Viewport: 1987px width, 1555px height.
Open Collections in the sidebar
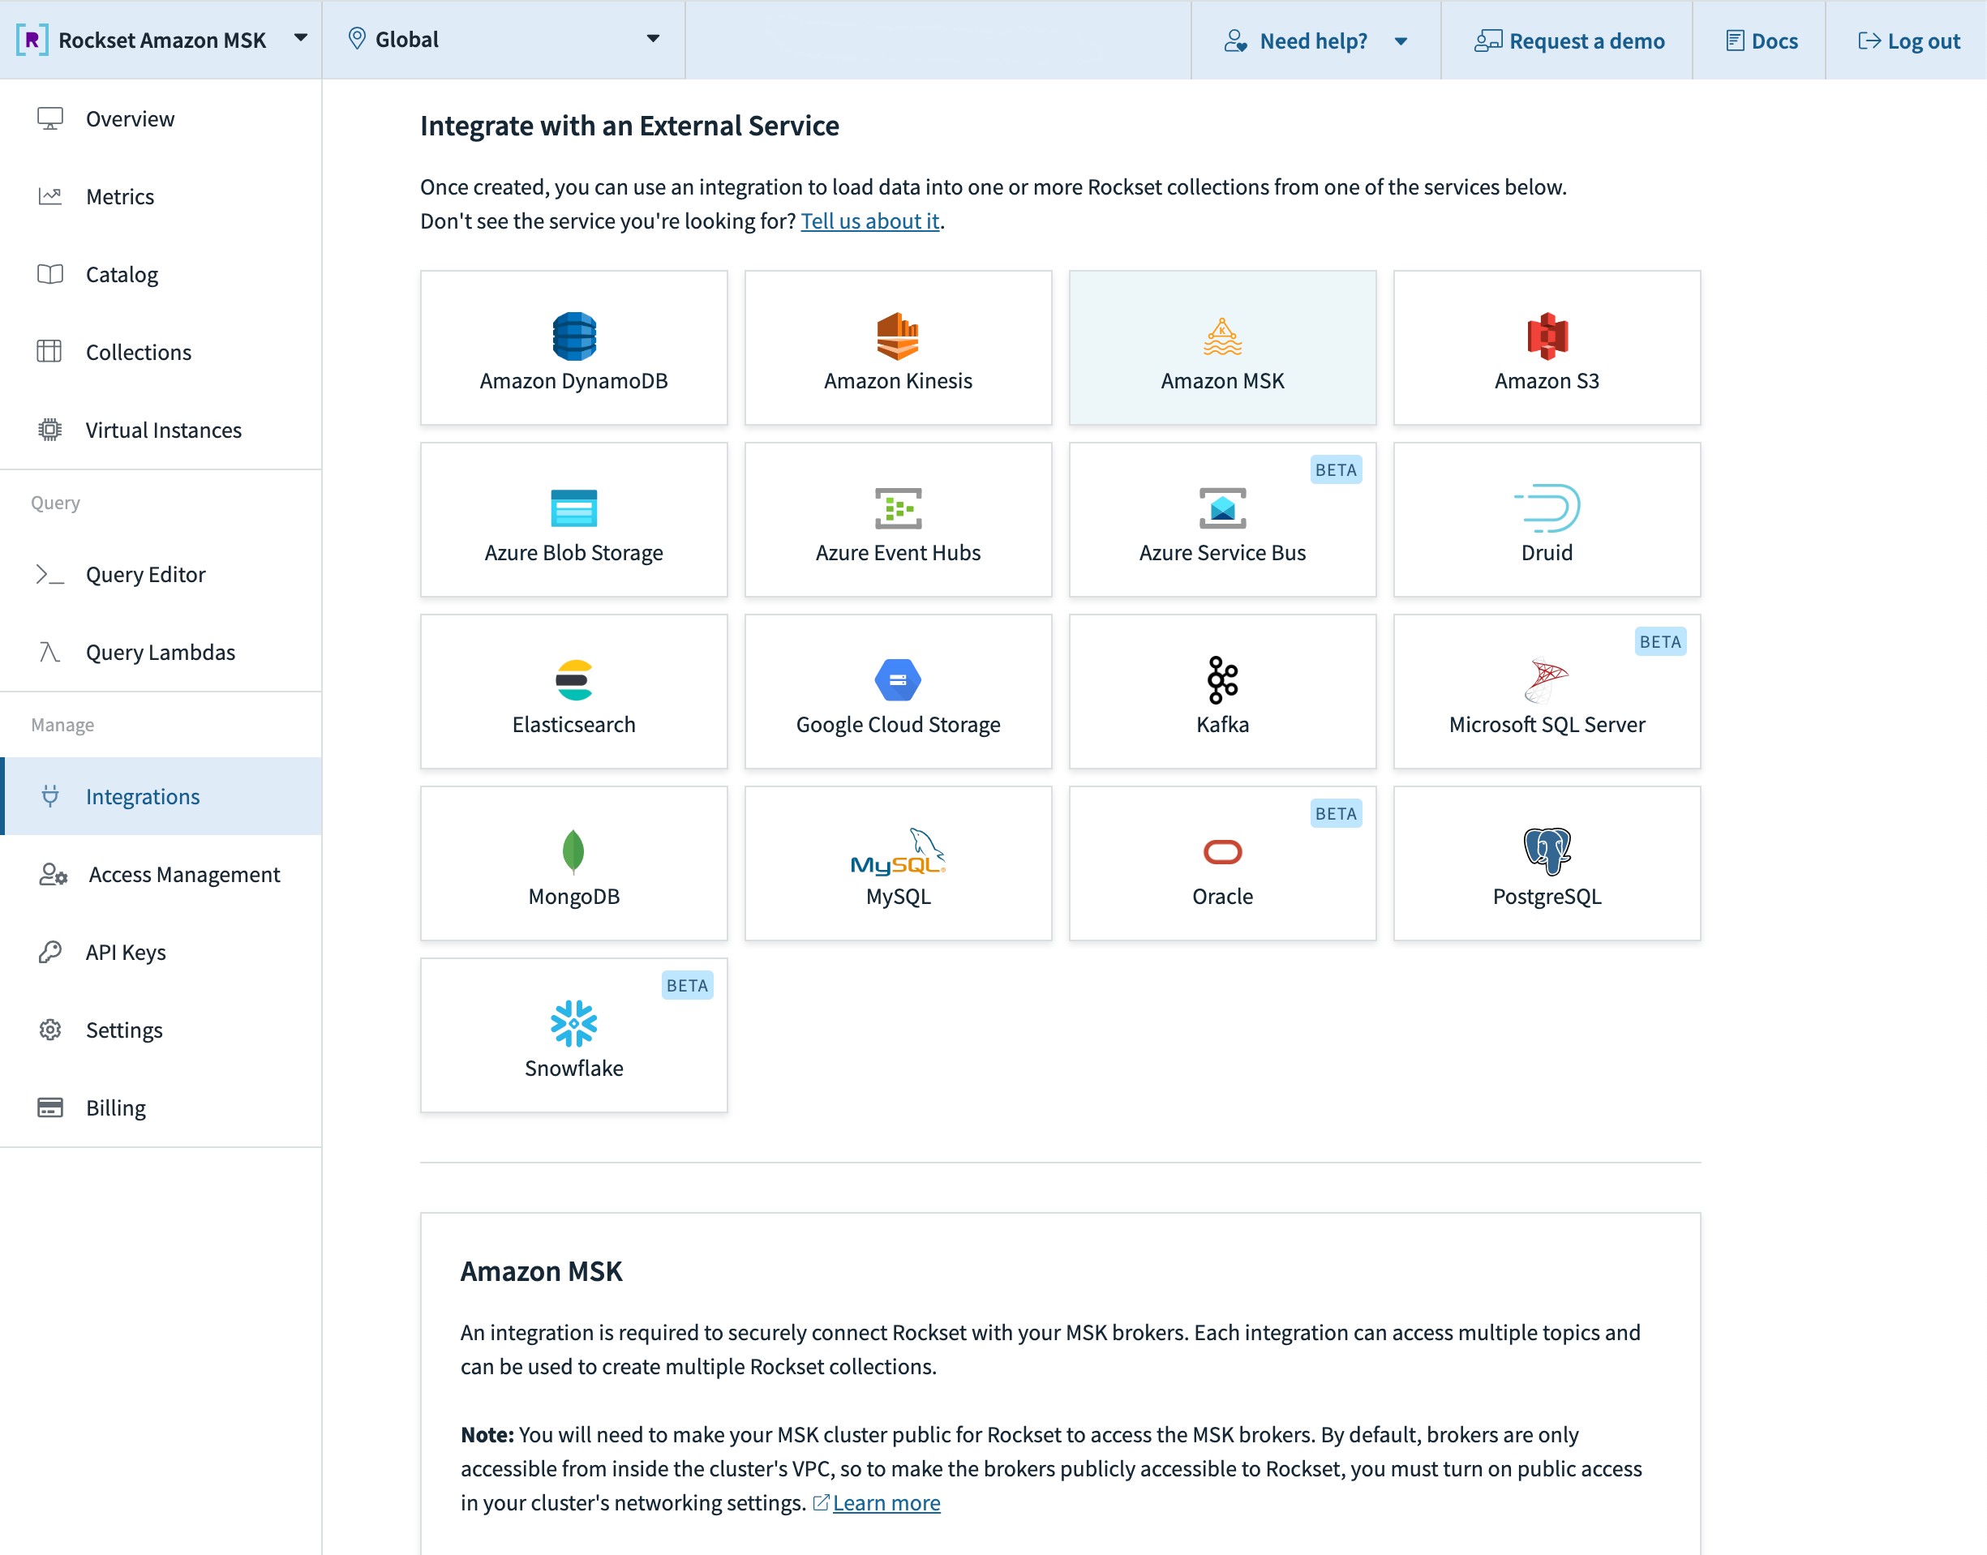tap(139, 353)
